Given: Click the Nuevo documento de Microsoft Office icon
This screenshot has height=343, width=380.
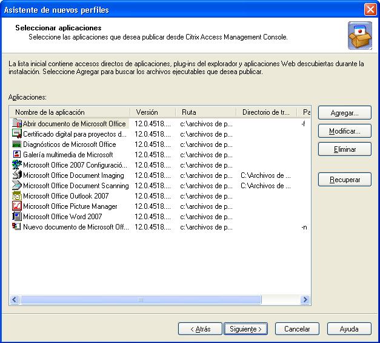Looking at the screenshot, I should coord(17,226).
